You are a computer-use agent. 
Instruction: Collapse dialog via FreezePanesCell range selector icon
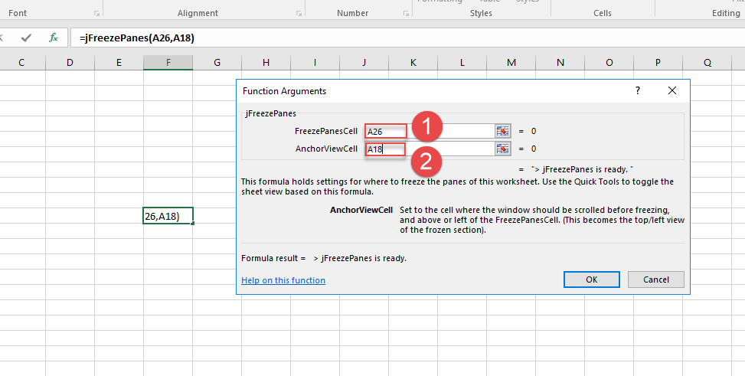tap(502, 131)
